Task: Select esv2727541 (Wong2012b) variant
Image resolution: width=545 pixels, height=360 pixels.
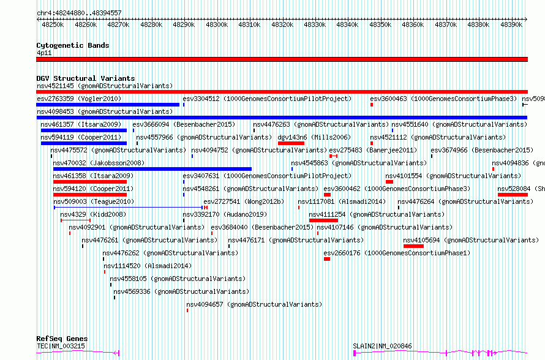Action: pyautogui.click(x=244, y=201)
